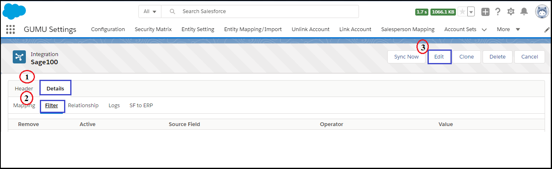The height and width of the screenshot is (169, 552).
Task: Click the favorites star icon
Action: (462, 12)
